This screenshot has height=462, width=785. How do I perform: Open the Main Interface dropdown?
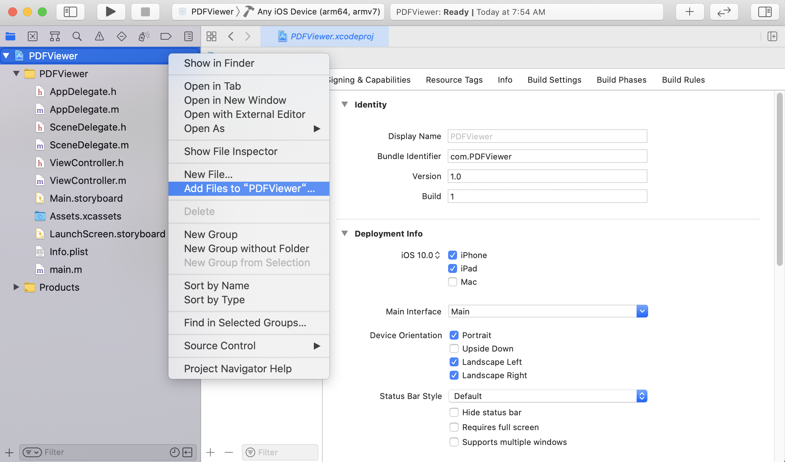(642, 311)
